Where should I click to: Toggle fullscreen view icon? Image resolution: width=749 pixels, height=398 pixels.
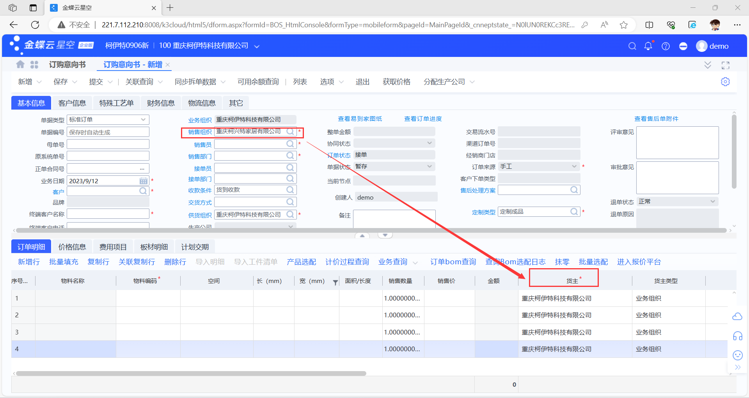726,65
